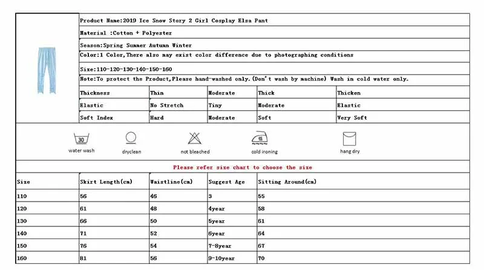Select the 'Product Name:2019 Ice Snow Story 2' row
Screen dimensions: 484x270
275,21
